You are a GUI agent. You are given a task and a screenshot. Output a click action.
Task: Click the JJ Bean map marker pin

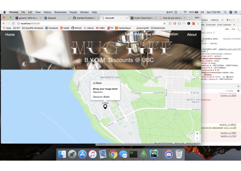point(105,107)
